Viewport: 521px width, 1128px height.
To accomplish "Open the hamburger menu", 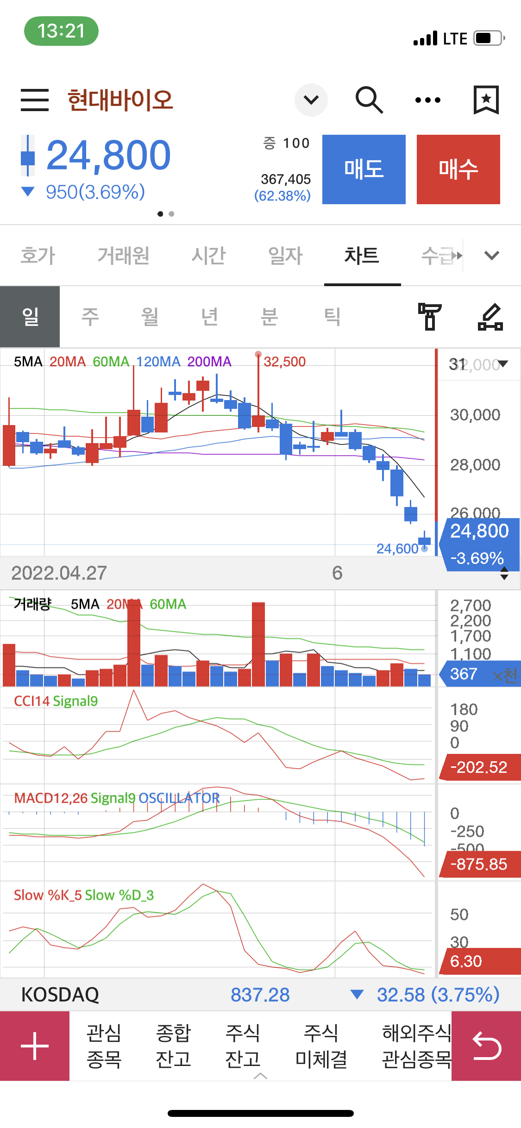I will 35,100.
